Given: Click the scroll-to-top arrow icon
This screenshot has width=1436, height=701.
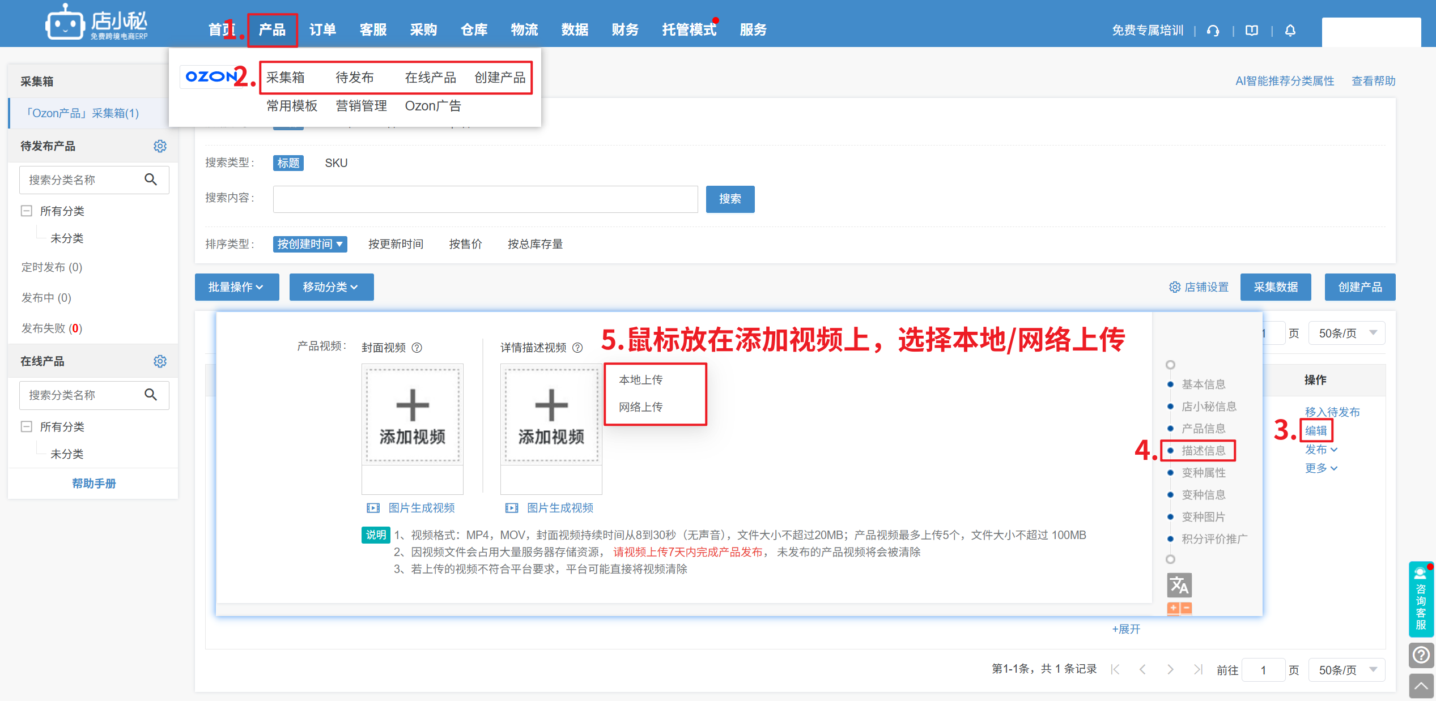Looking at the screenshot, I should tap(1421, 686).
